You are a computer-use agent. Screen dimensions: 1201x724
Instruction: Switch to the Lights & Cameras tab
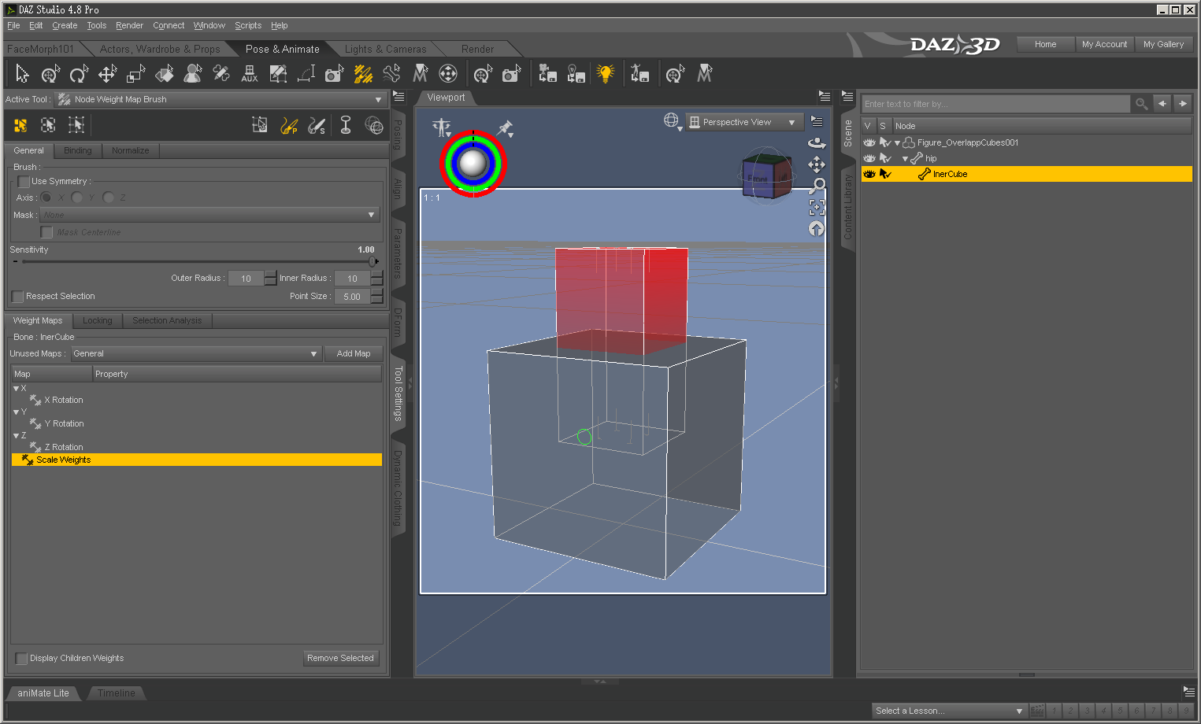coord(385,49)
